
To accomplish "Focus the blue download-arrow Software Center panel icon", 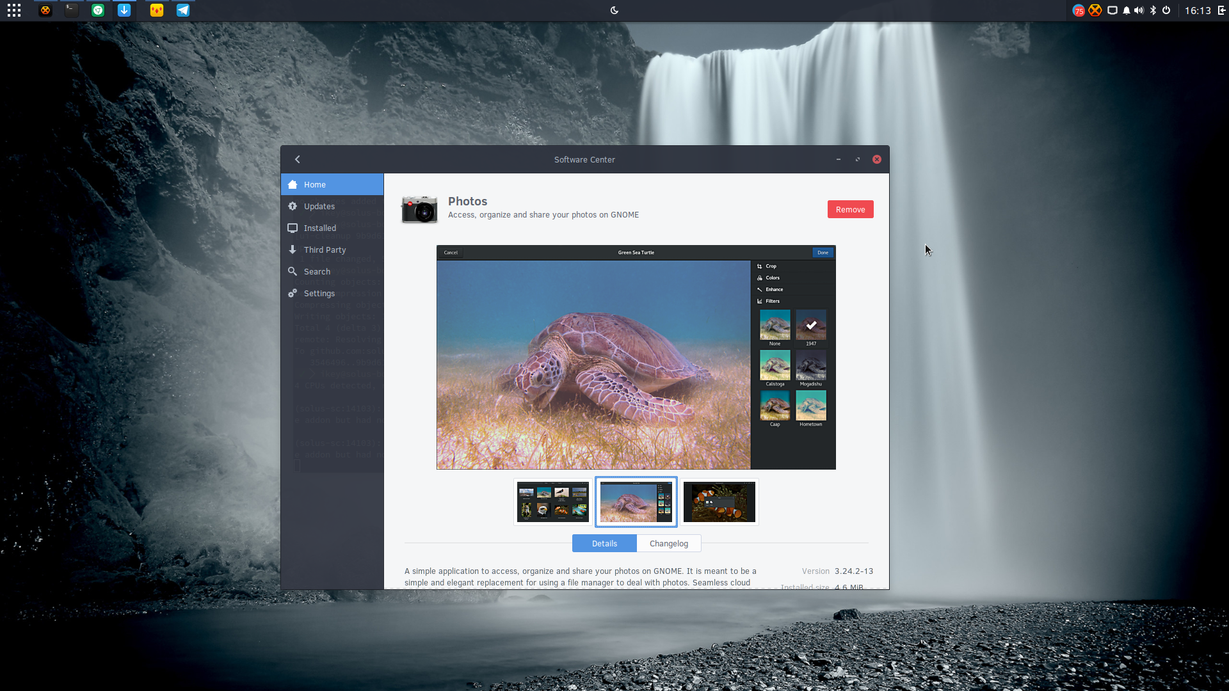I will pos(124,10).
